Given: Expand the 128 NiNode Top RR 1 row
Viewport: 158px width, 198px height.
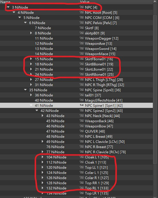Looking at the screenshot, I should pyautogui.click(x=42, y=183).
